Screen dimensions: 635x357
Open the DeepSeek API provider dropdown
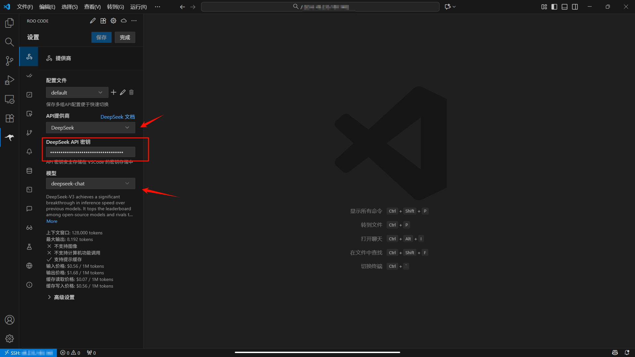(x=90, y=128)
